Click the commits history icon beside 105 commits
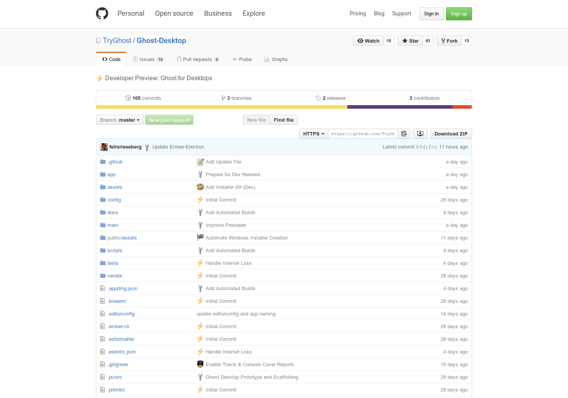The width and height of the screenshot is (568, 398). 128,98
